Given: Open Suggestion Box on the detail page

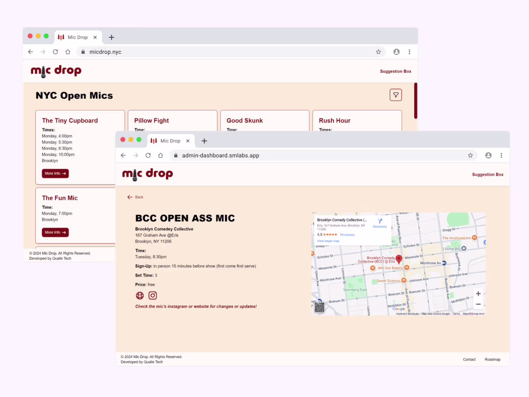Looking at the screenshot, I should coord(488,175).
